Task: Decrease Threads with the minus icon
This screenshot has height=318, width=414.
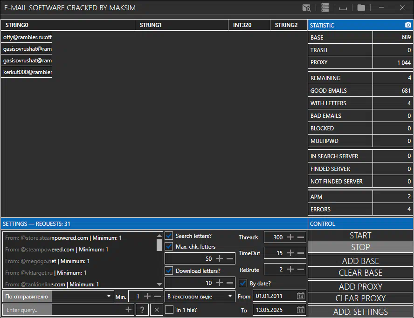Action: [x=300, y=237]
